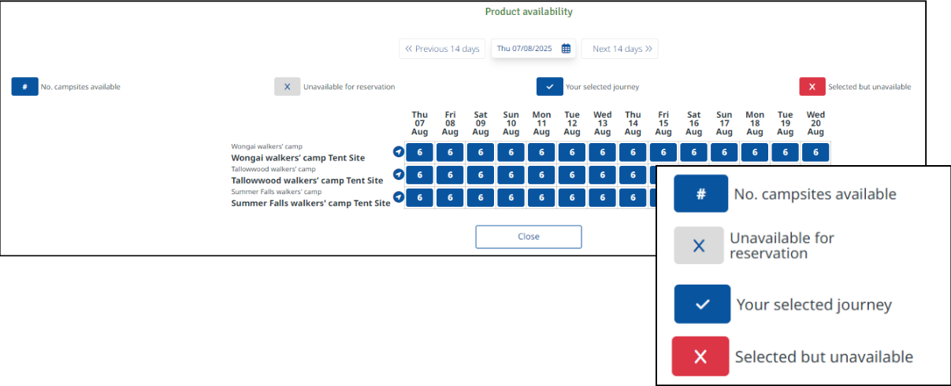Select Tallowwood Tent Site cell for Tue 12 Aug
Screen dimensions: 951x386
click(x=572, y=175)
